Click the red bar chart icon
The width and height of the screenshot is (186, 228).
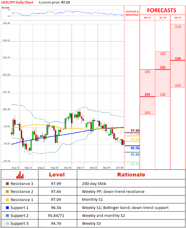tap(20, 175)
